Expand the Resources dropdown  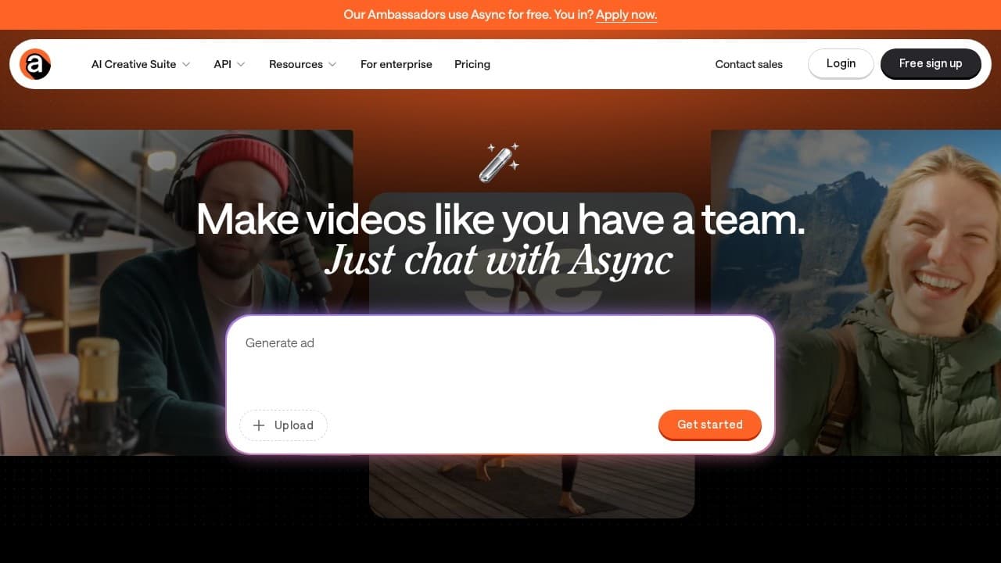[x=303, y=64]
